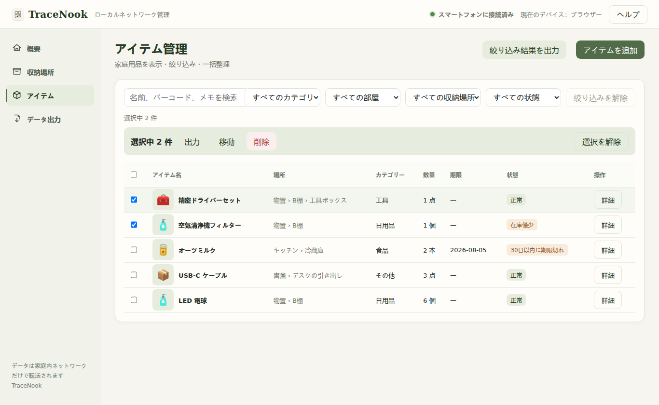The width and height of the screenshot is (659, 405).
Task: Click the 工具 category cell
Action: (x=382, y=200)
